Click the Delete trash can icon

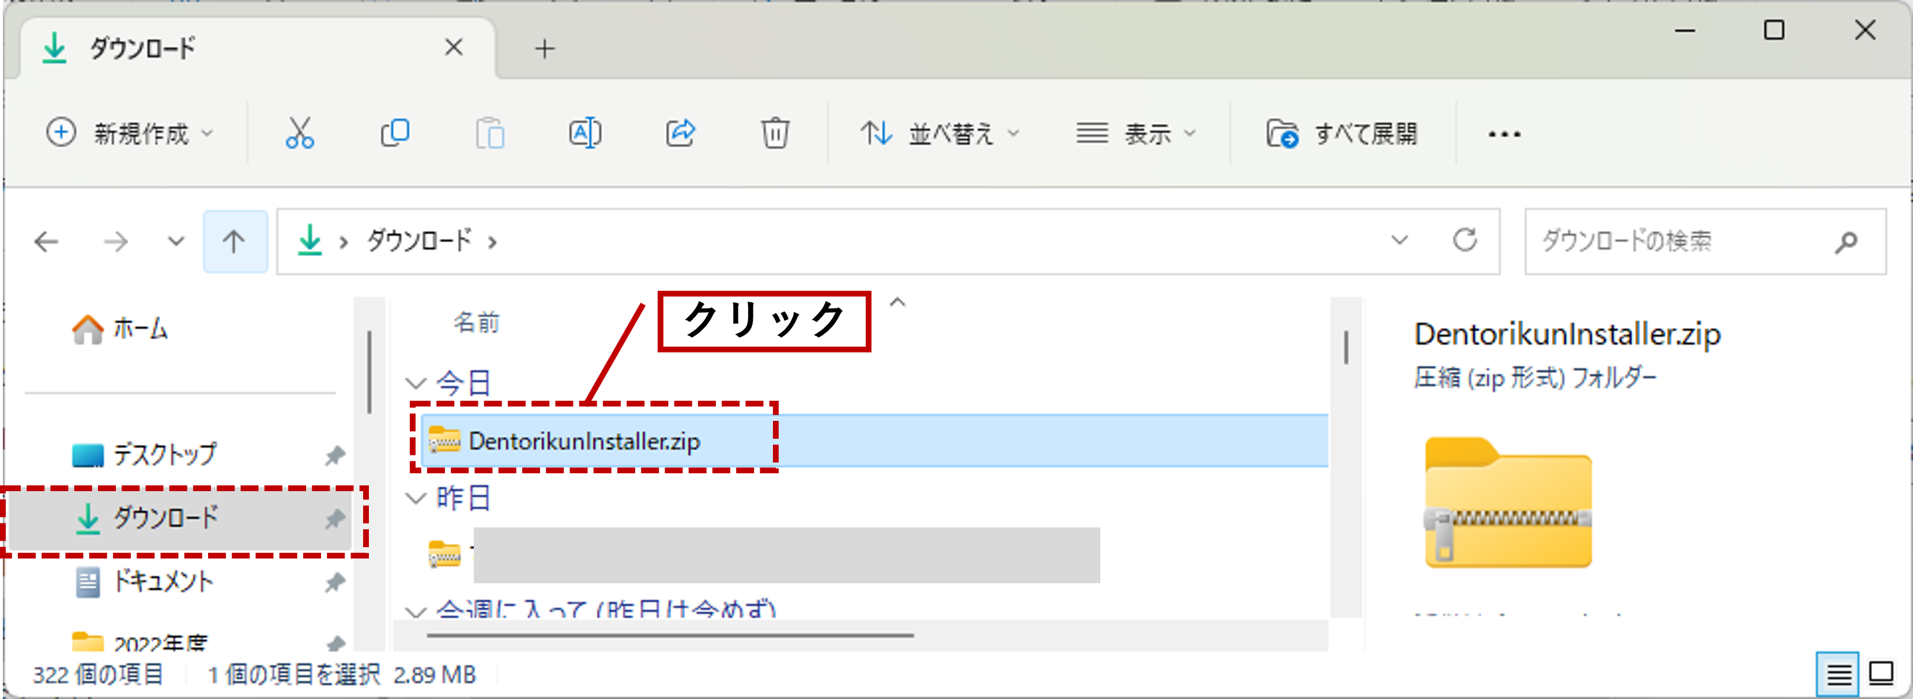(x=775, y=134)
